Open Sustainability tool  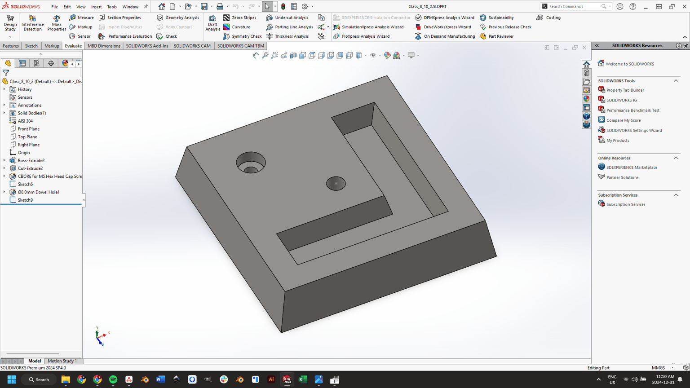(x=496, y=18)
